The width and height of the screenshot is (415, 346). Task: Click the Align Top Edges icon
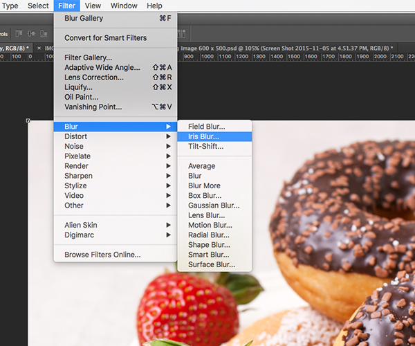click(x=19, y=34)
